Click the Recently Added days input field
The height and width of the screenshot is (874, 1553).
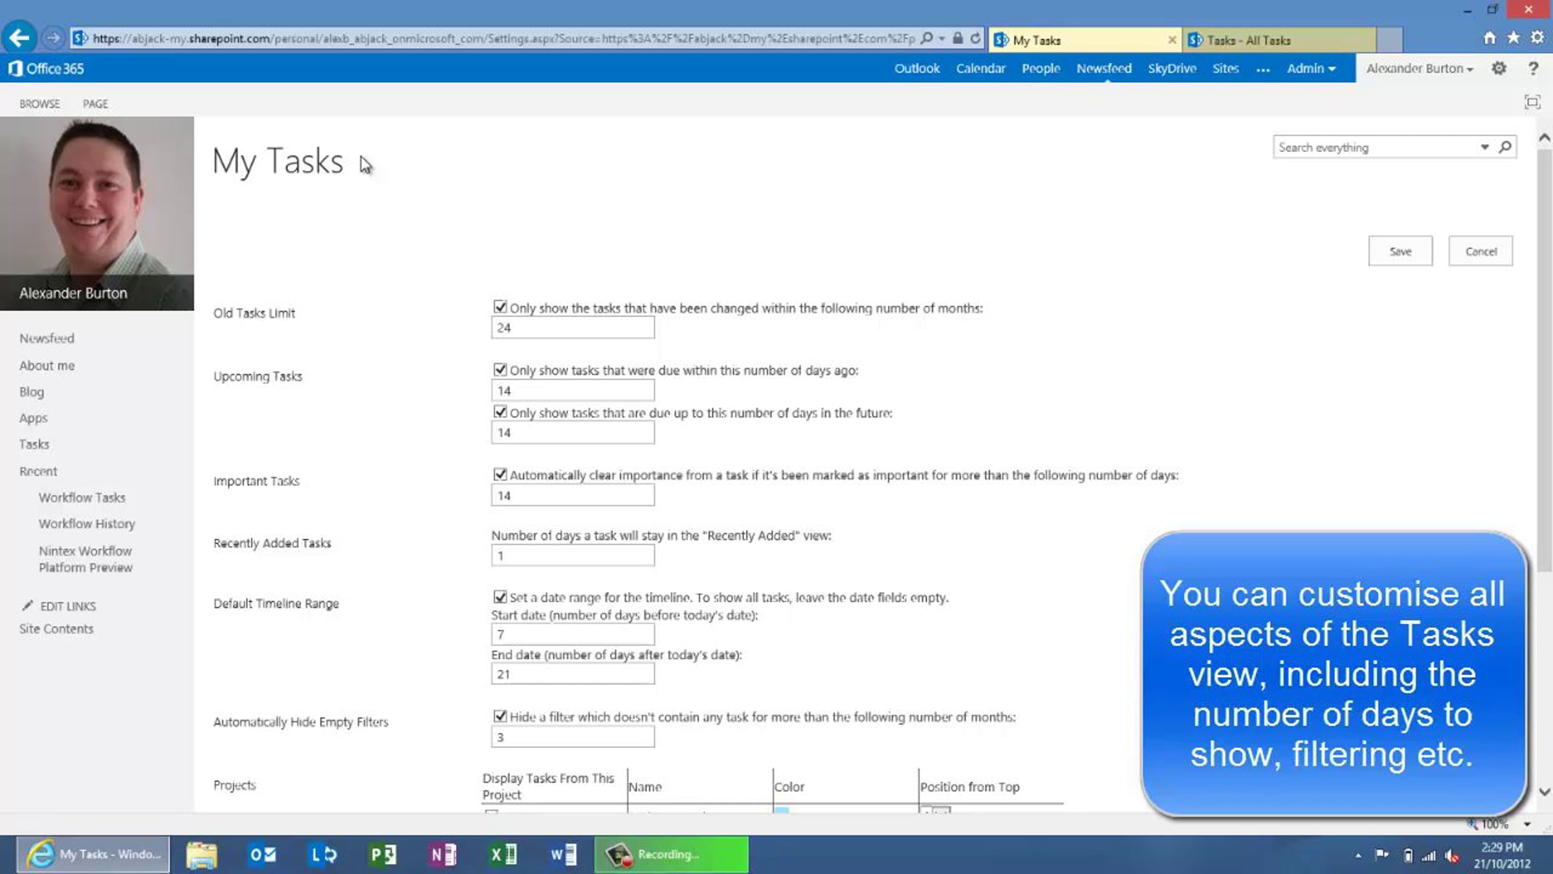click(x=572, y=555)
